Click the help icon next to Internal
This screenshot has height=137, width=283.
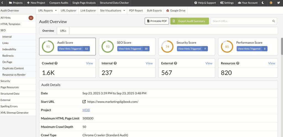(x=115, y=63)
